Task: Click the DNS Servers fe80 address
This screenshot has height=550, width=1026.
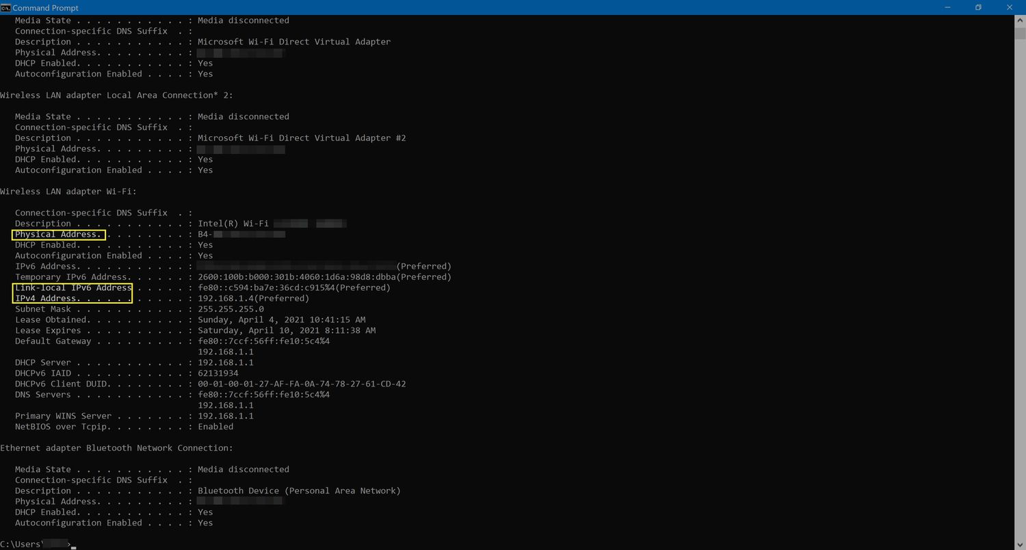Action: point(263,394)
